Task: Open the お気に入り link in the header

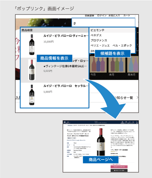Action: point(114,16)
